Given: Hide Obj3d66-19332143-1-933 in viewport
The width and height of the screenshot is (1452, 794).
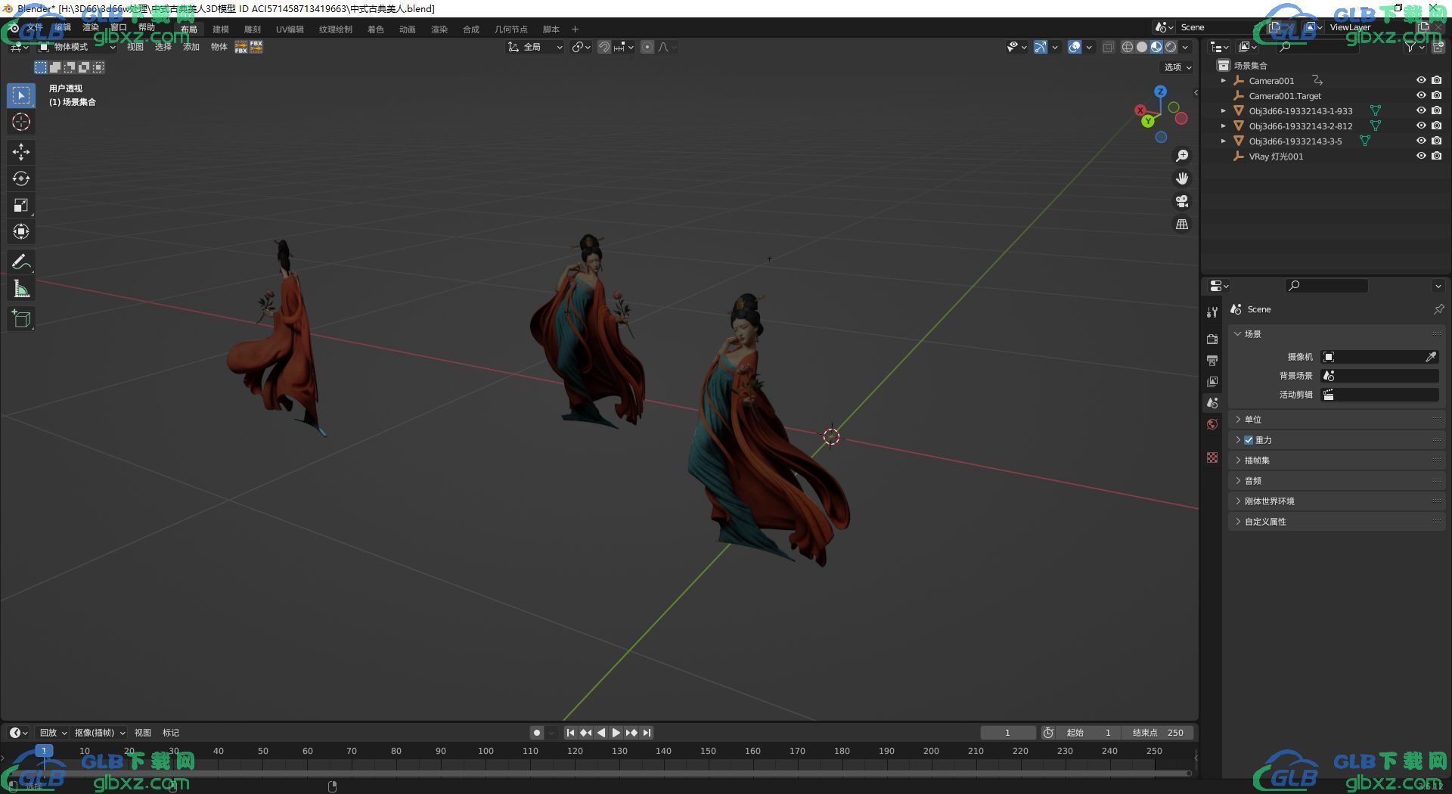Looking at the screenshot, I should click(x=1421, y=110).
